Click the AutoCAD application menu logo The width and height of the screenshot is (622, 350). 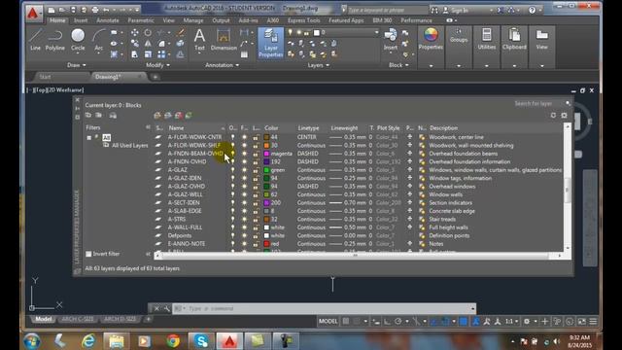(x=33, y=13)
